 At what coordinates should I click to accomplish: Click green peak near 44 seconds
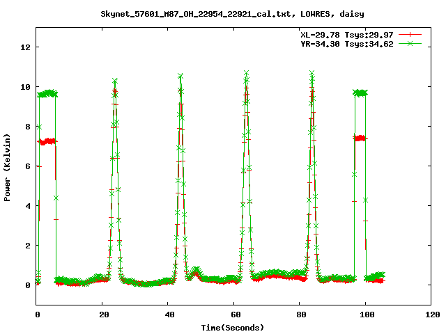click(180, 76)
